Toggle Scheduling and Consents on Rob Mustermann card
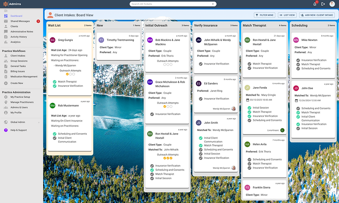The height and width of the screenshot is (203, 339). tap(54, 134)
